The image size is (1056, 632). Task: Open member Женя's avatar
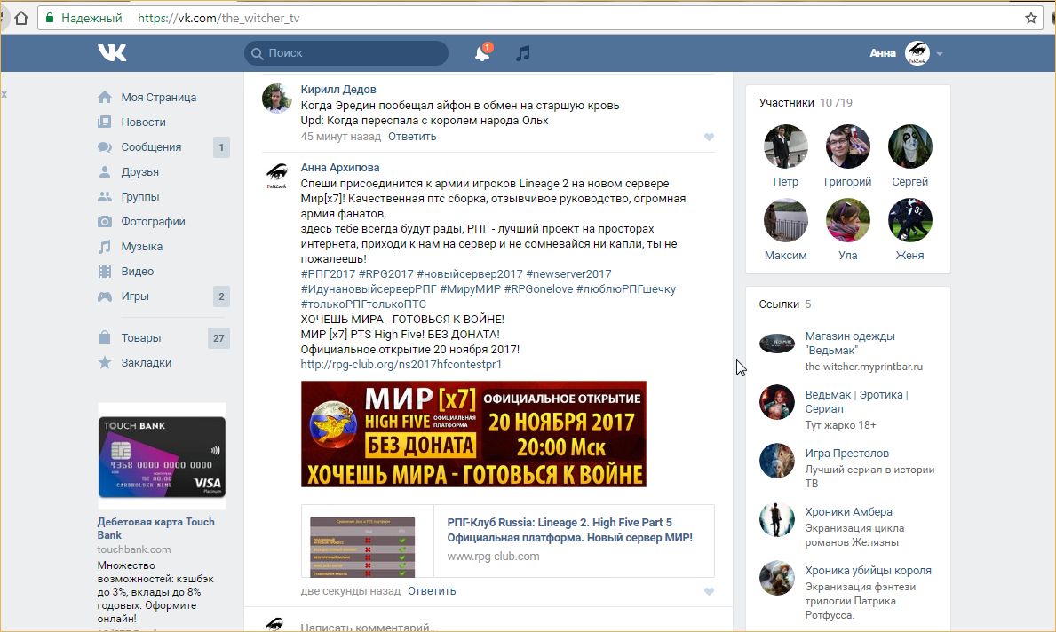tap(909, 220)
